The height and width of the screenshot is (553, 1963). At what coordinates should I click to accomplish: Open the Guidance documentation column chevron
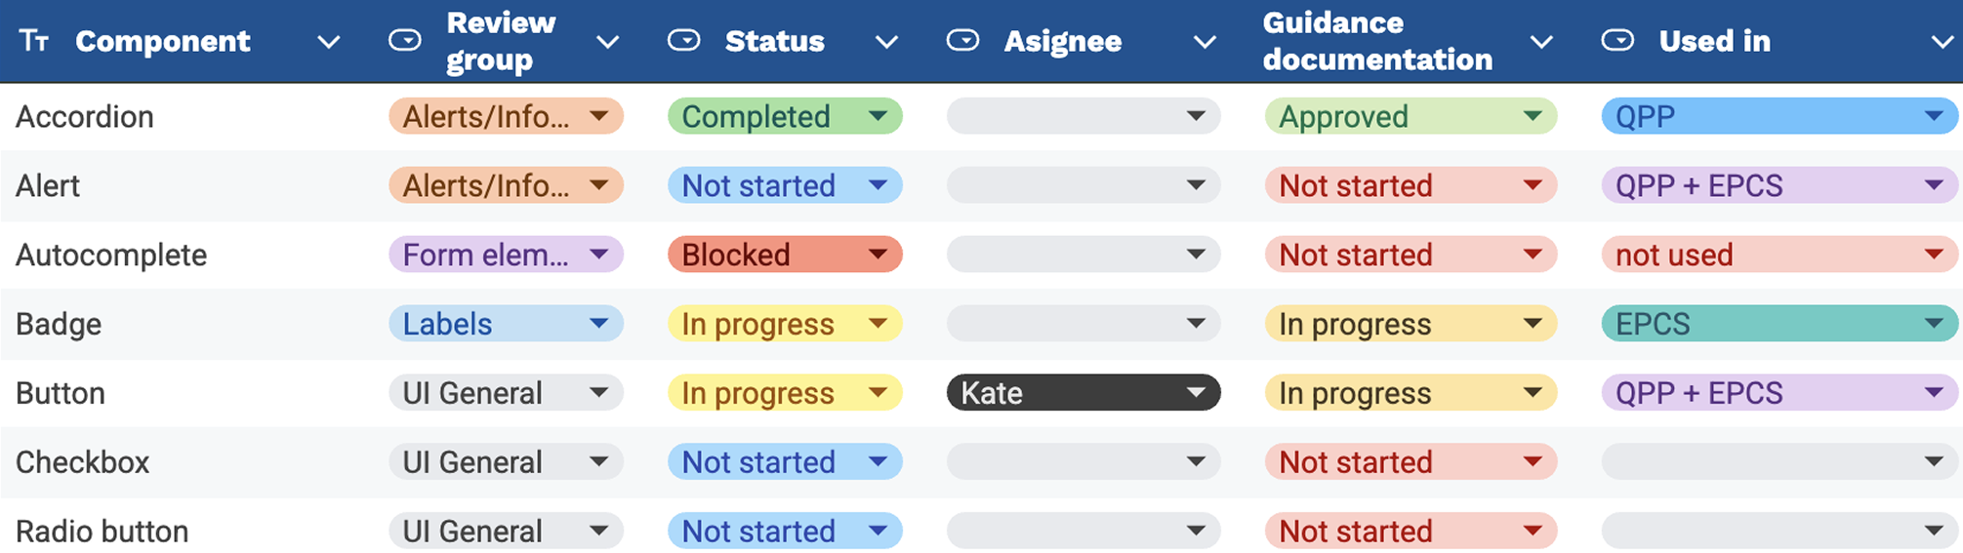1541,42
